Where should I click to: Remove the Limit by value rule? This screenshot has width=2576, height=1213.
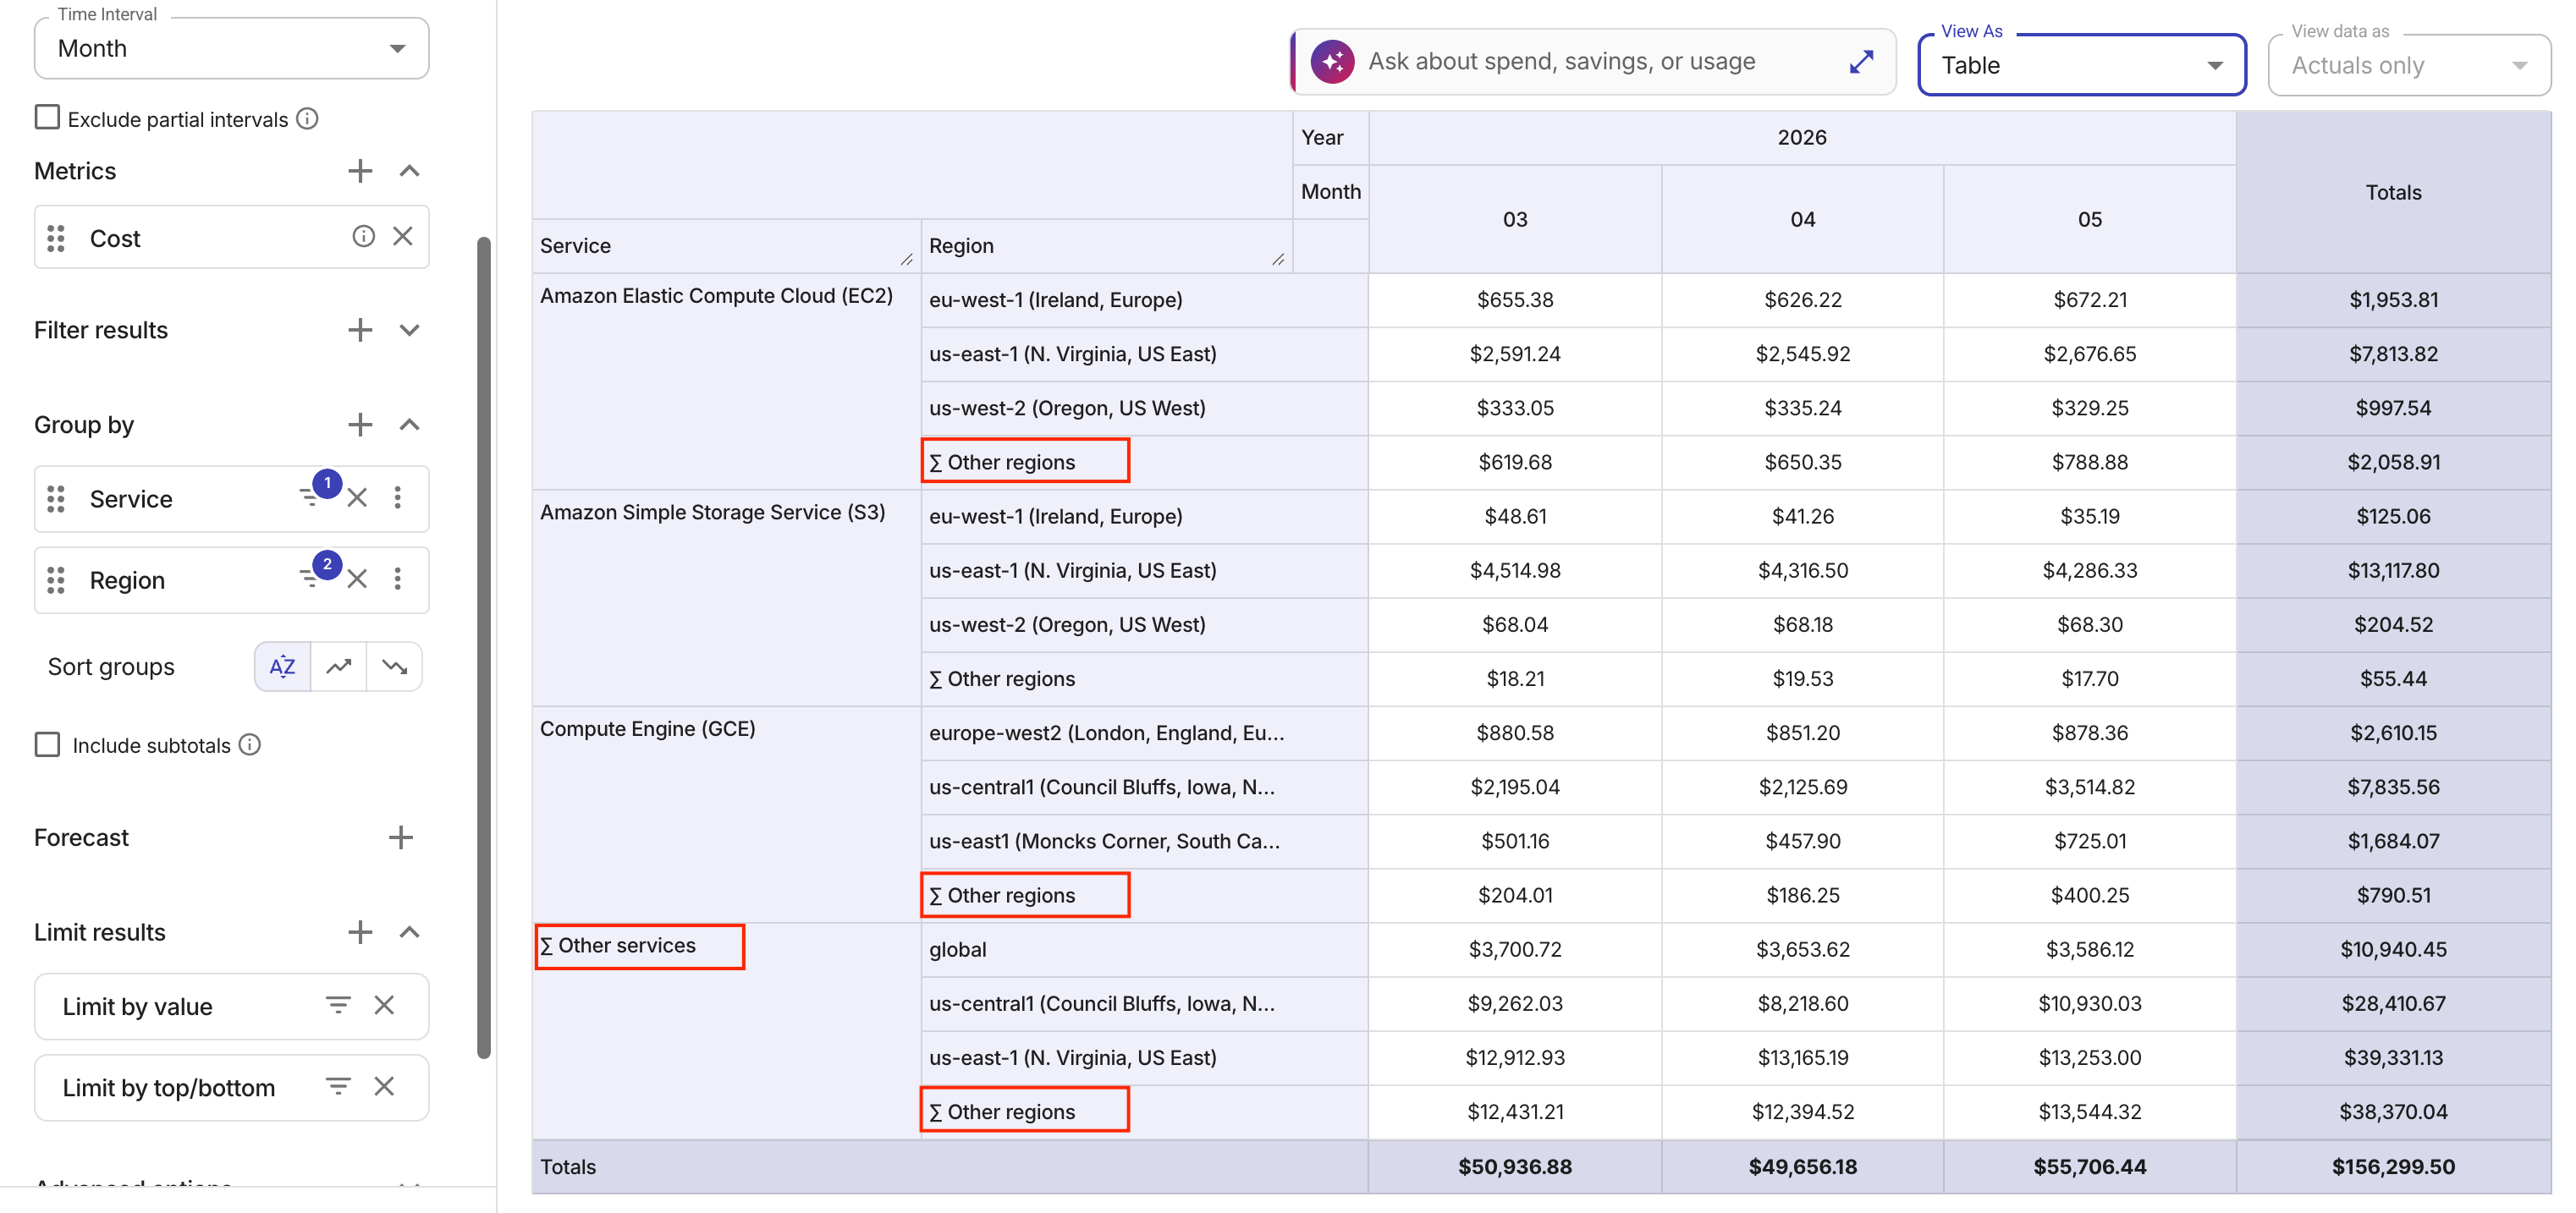click(384, 1005)
